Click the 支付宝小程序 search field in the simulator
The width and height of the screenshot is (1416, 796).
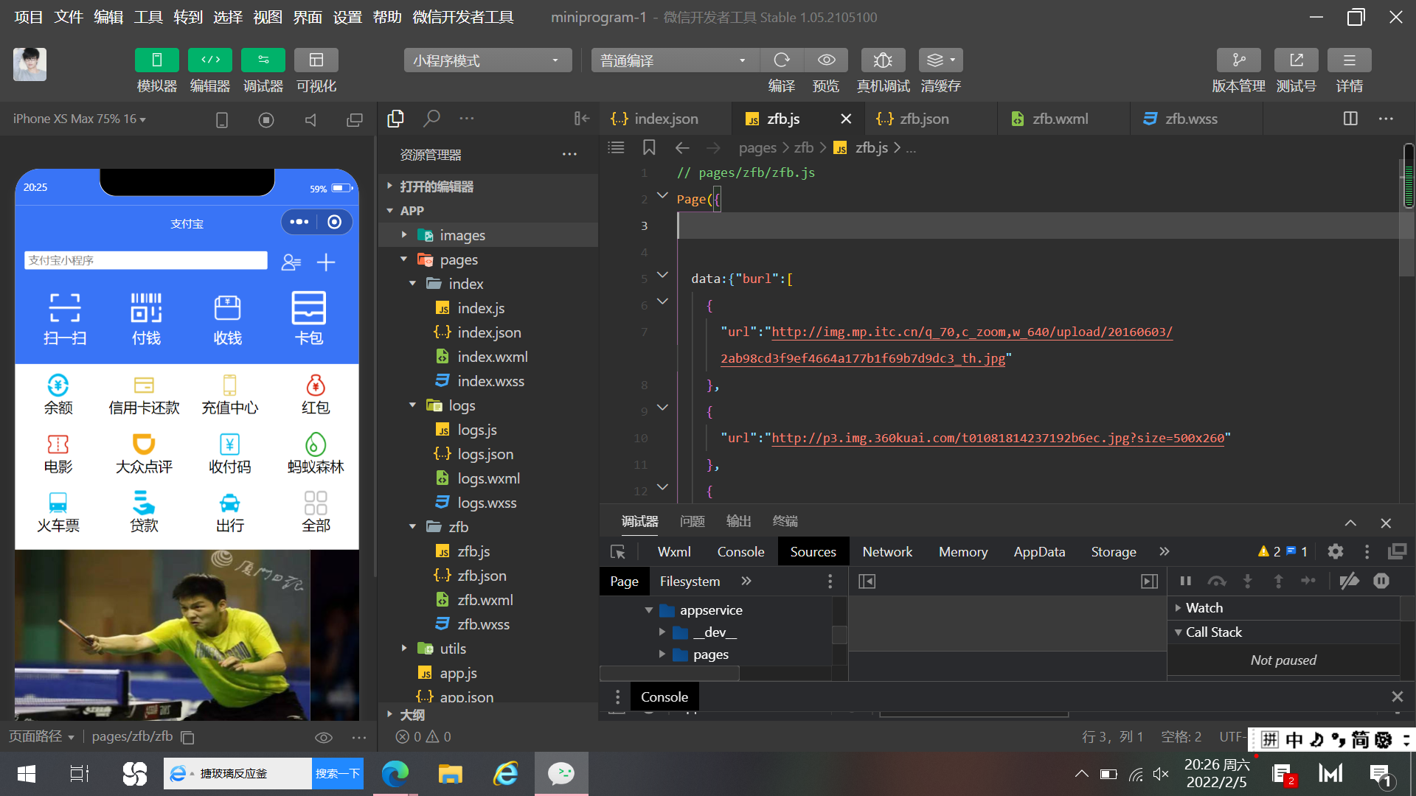point(145,260)
